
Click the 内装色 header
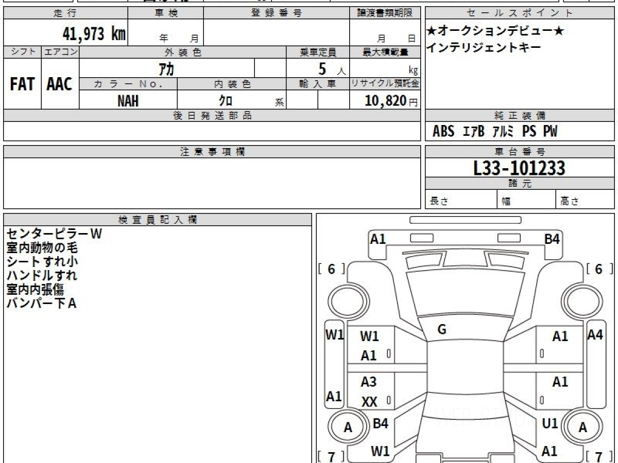pyautogui.click(x=232, y=84)
